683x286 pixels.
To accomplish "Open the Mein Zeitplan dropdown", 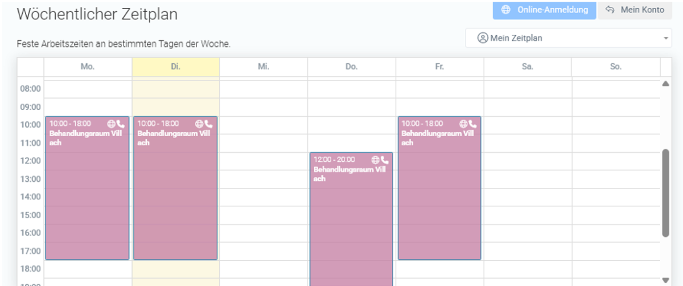I will coord(568,38).
